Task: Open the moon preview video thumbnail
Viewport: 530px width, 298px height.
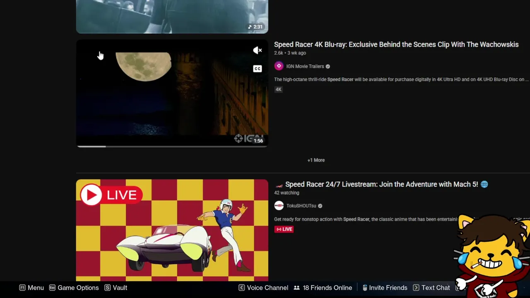Action: tap(172, 93)
